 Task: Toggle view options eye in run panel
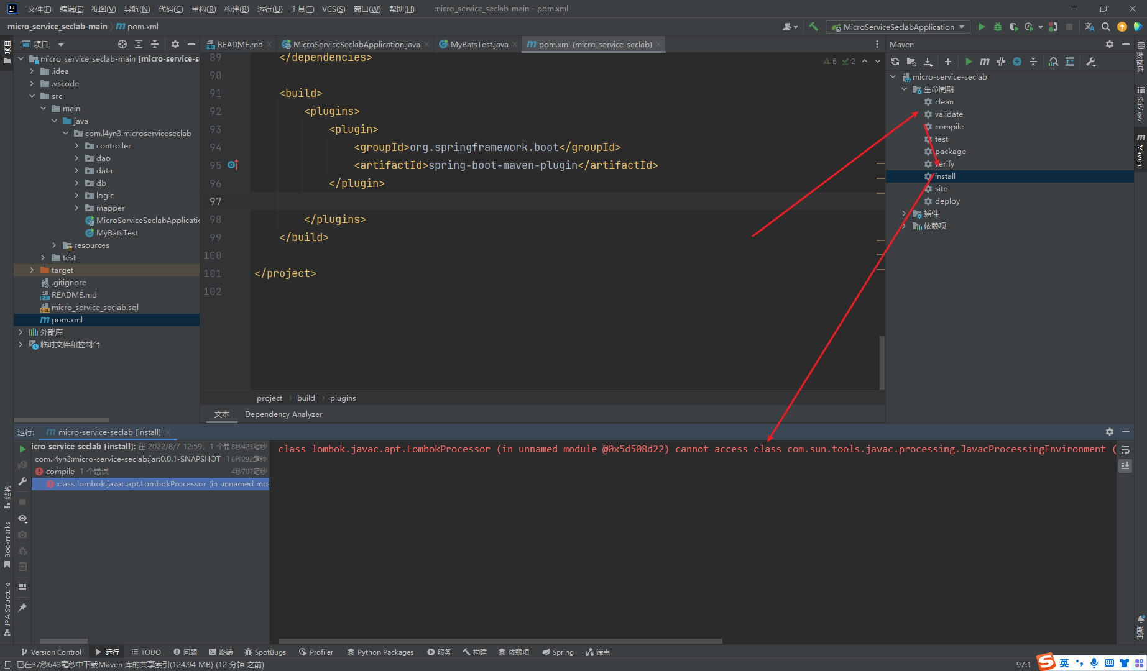(22, 518)
